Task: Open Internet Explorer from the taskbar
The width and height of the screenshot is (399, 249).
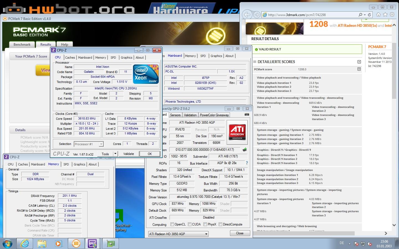Action: pyautogui.click(x=25, y=243)
